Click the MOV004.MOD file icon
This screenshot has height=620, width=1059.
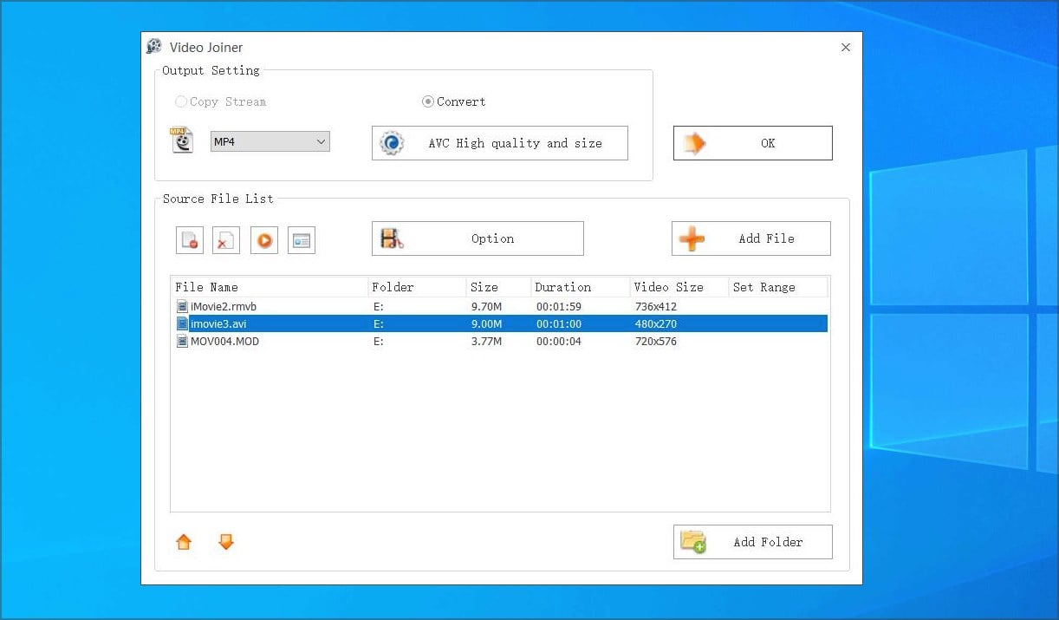point(182,341)
